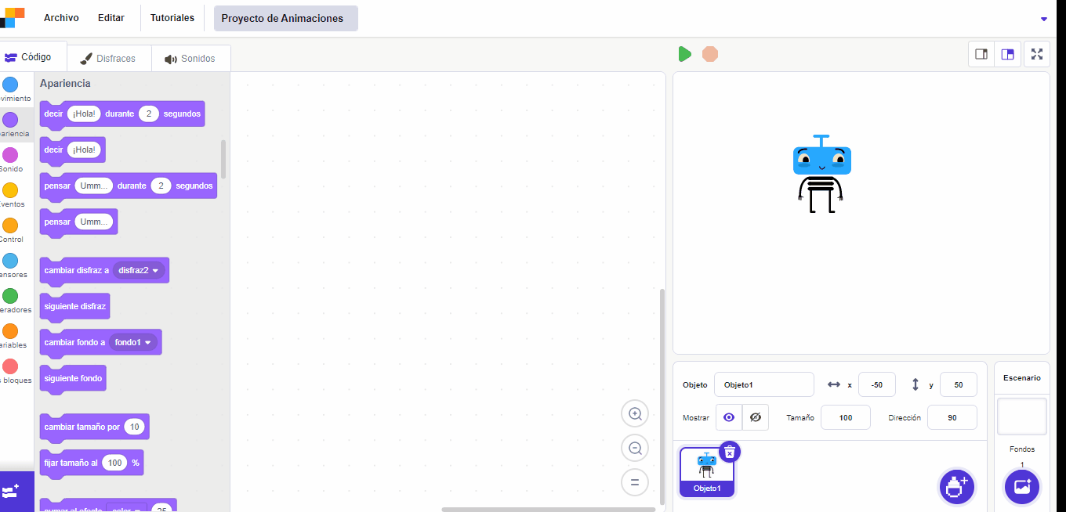The height and width of the screenshot is (512, 1066).
Task: Open the Editar menu
Action: [x=111, y=18]
